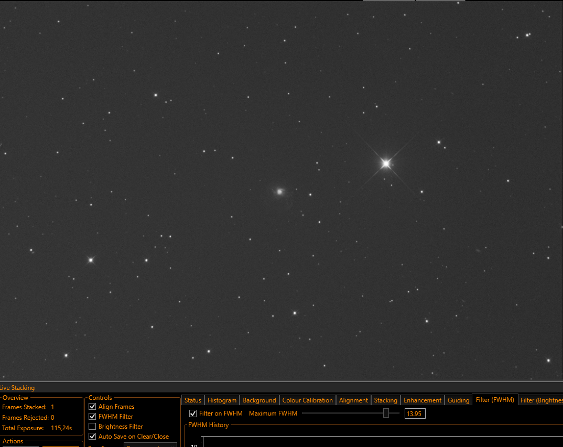
Task: Switch to the Stacking tab
Action: [386, 400]
